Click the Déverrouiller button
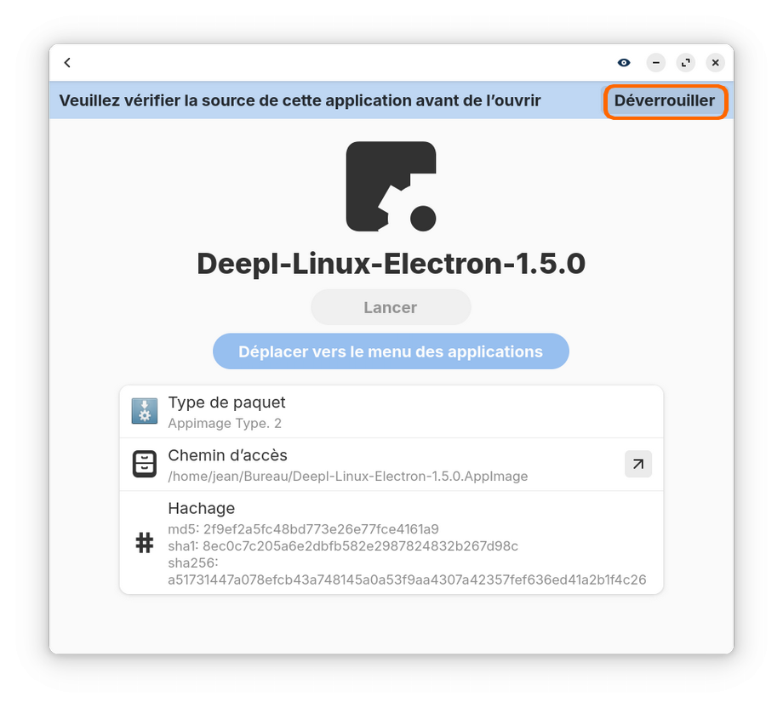This screenshot has width=783, height=708. 665,101
